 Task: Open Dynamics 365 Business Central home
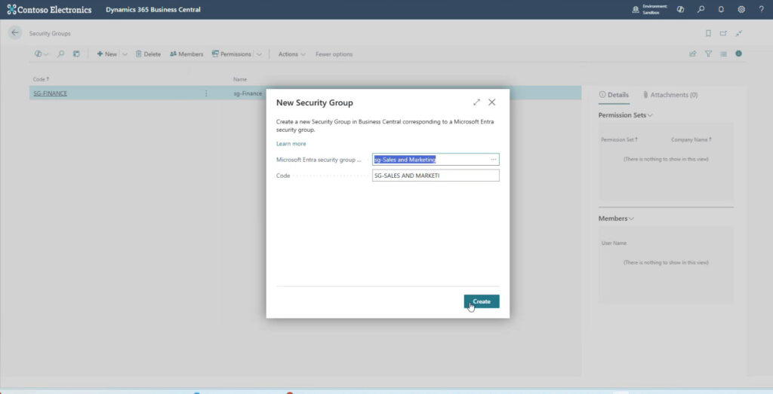(152, 9)
